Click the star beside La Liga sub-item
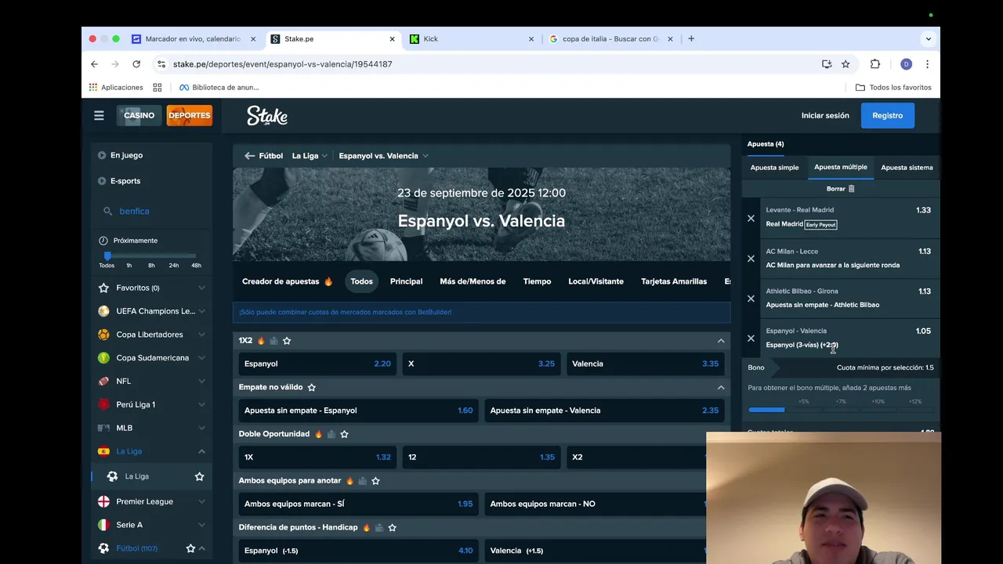 click(199, 476)
